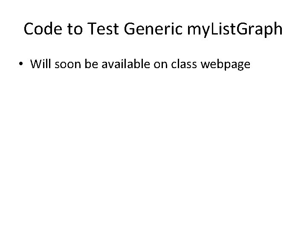This screenshot has height=230, width=307.
Task: Click the final "h" of the title
Action: [278, 29]
